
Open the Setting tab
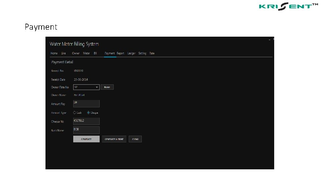142,53
